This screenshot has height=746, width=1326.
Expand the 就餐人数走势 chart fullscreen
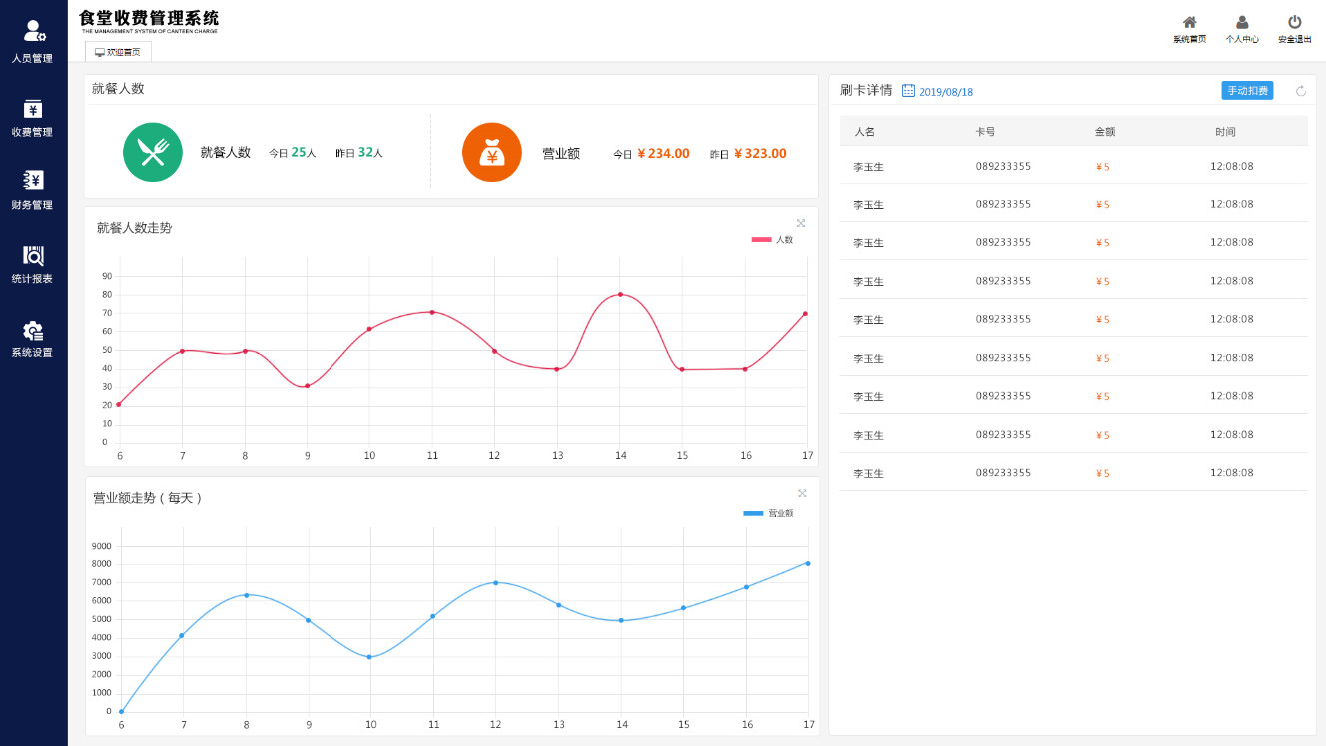(801, 223)
